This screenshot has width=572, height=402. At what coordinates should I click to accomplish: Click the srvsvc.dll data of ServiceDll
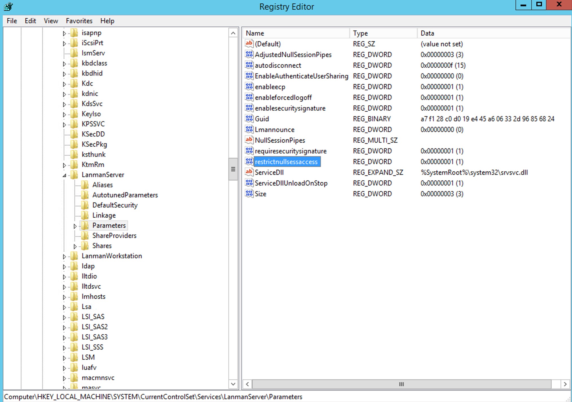[474, 172]
